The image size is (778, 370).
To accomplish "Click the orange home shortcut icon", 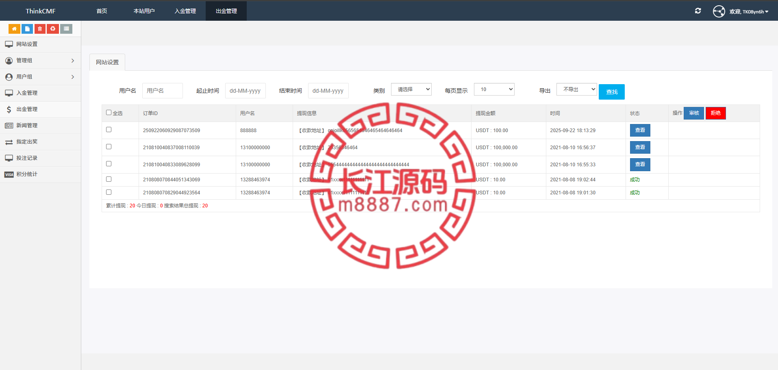I will [14, 29].
